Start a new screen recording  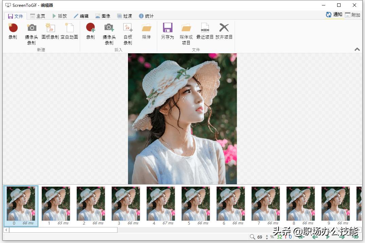tap(13, 32)
